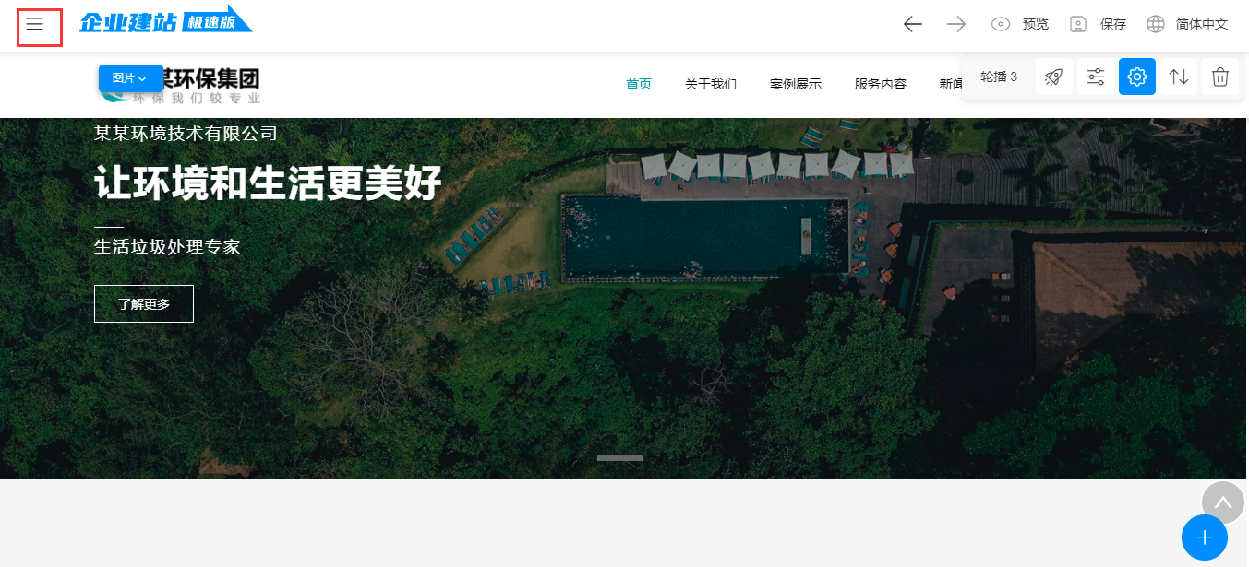Delete the carousel with trash icon

point(1220,77)
